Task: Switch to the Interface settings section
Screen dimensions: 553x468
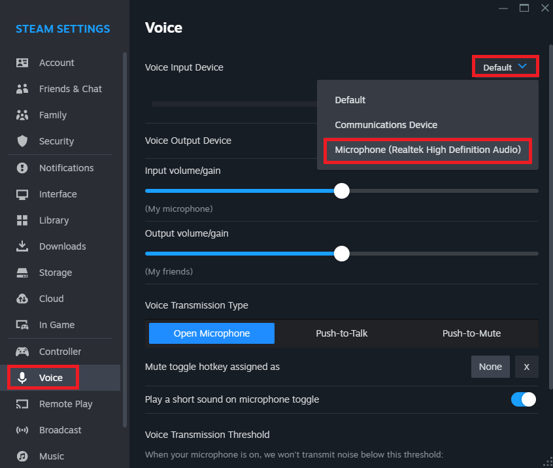Action: click(x=23, y=194)
